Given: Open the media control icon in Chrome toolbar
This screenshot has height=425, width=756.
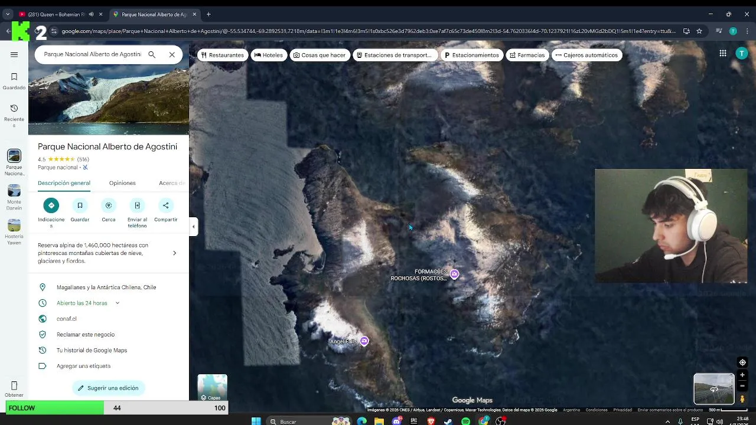Looking at the screenshot, I should click(719, 31).
